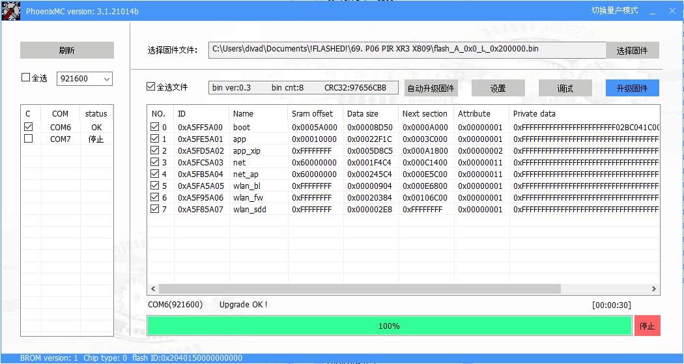Toggle the 全选文件 select all files checkbox
The image size is (684, 364).
tap(150, 87)
